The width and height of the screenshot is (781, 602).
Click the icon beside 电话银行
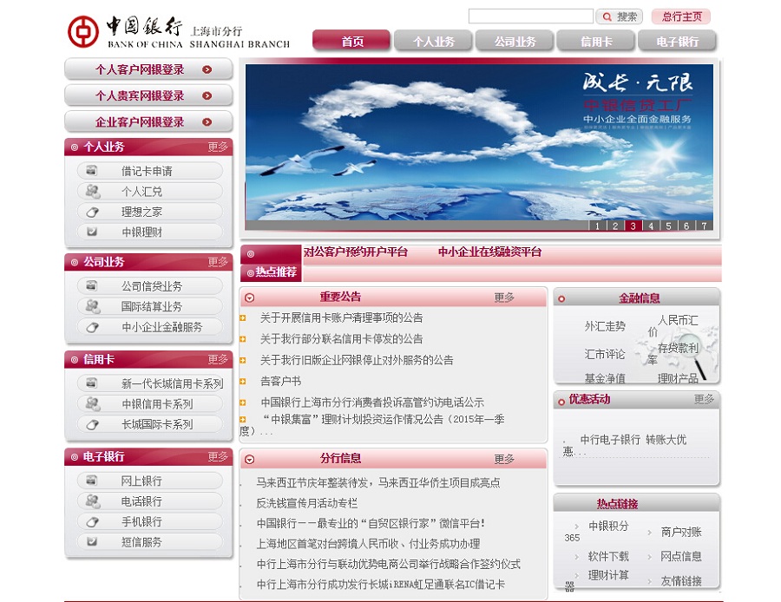[x=93, y=501]
